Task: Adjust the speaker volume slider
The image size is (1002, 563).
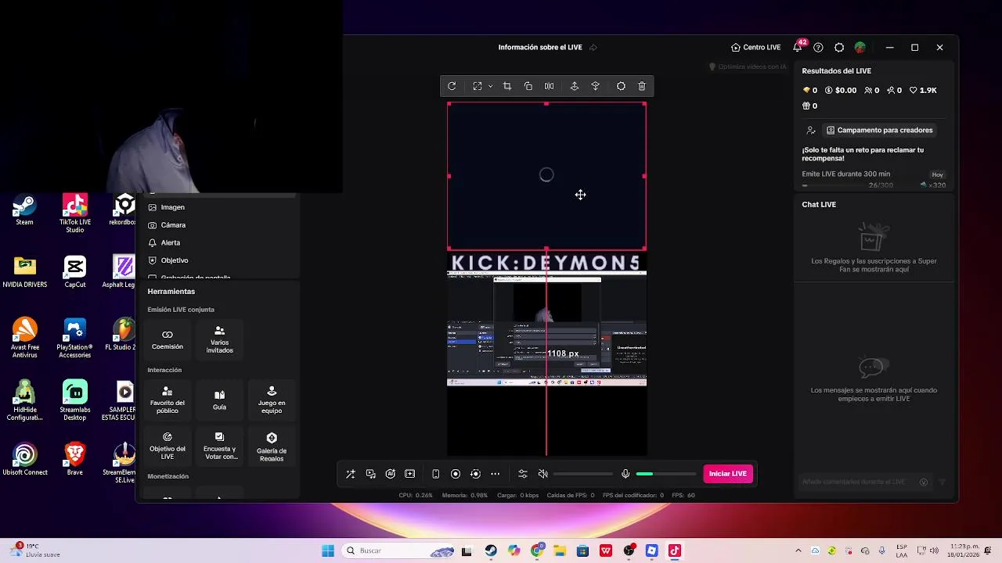Action: coord(583,474)
